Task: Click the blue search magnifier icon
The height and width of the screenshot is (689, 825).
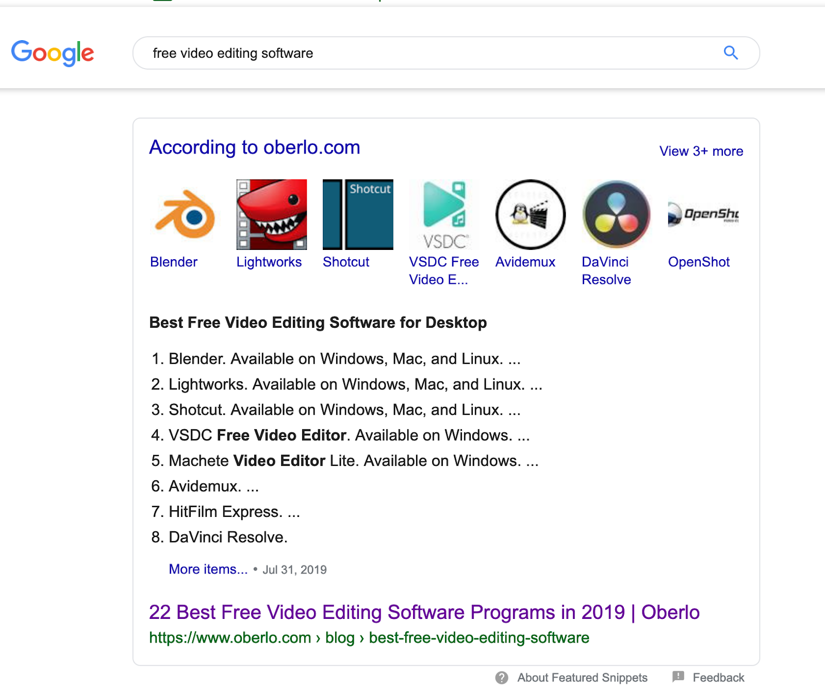Action: pos(731,53)
